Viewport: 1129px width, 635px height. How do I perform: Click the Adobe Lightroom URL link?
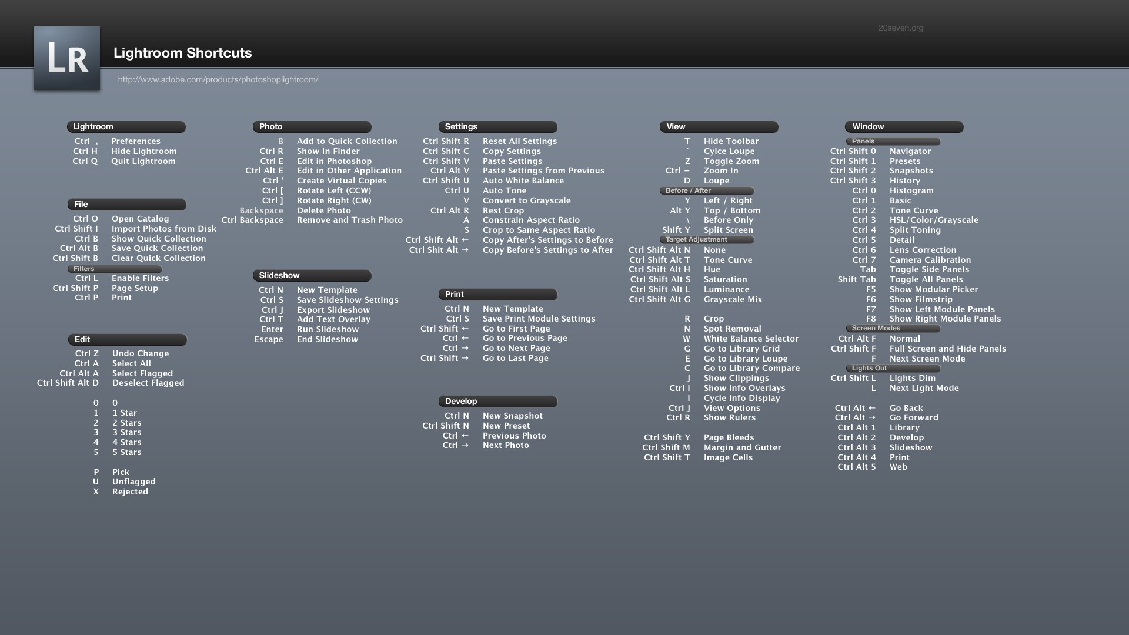pyautogui.click(x=218, y=79)
